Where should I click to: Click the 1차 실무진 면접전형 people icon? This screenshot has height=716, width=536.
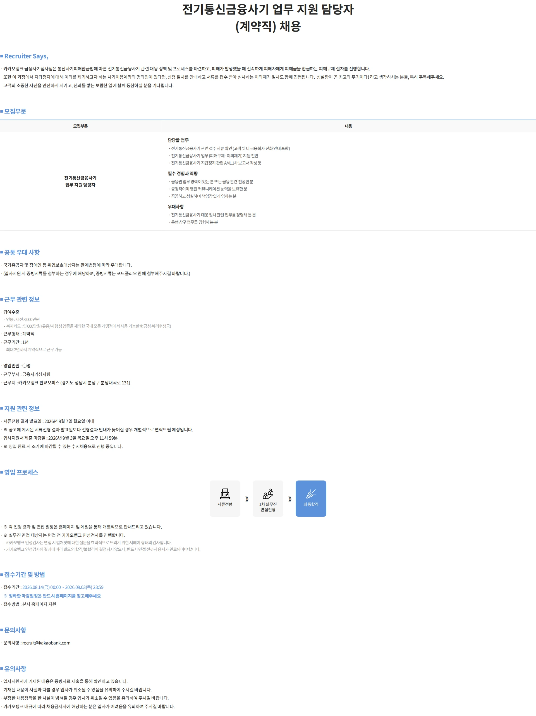(268, 494)
